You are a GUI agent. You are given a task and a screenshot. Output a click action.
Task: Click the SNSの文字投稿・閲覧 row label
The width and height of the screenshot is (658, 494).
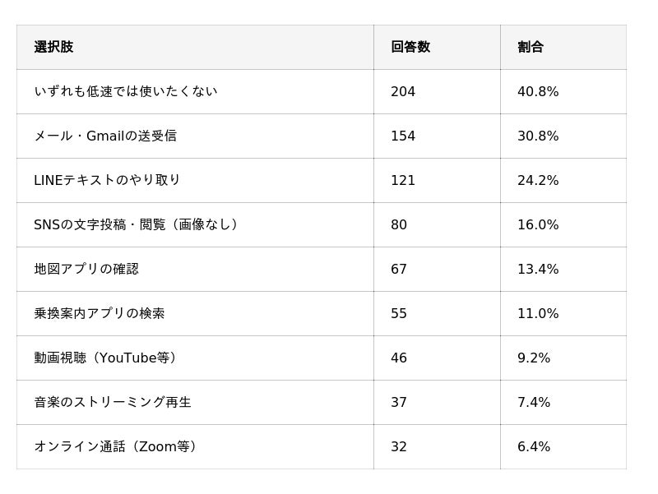(136, 224)
